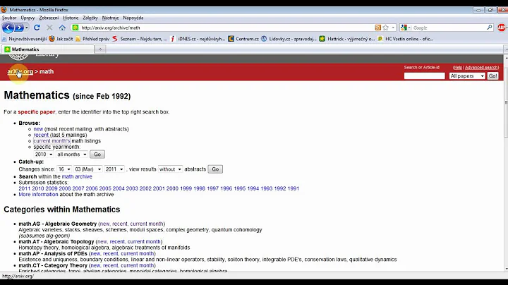Click the Go! search button
508x285 pixels.
(x=492, y=75)
